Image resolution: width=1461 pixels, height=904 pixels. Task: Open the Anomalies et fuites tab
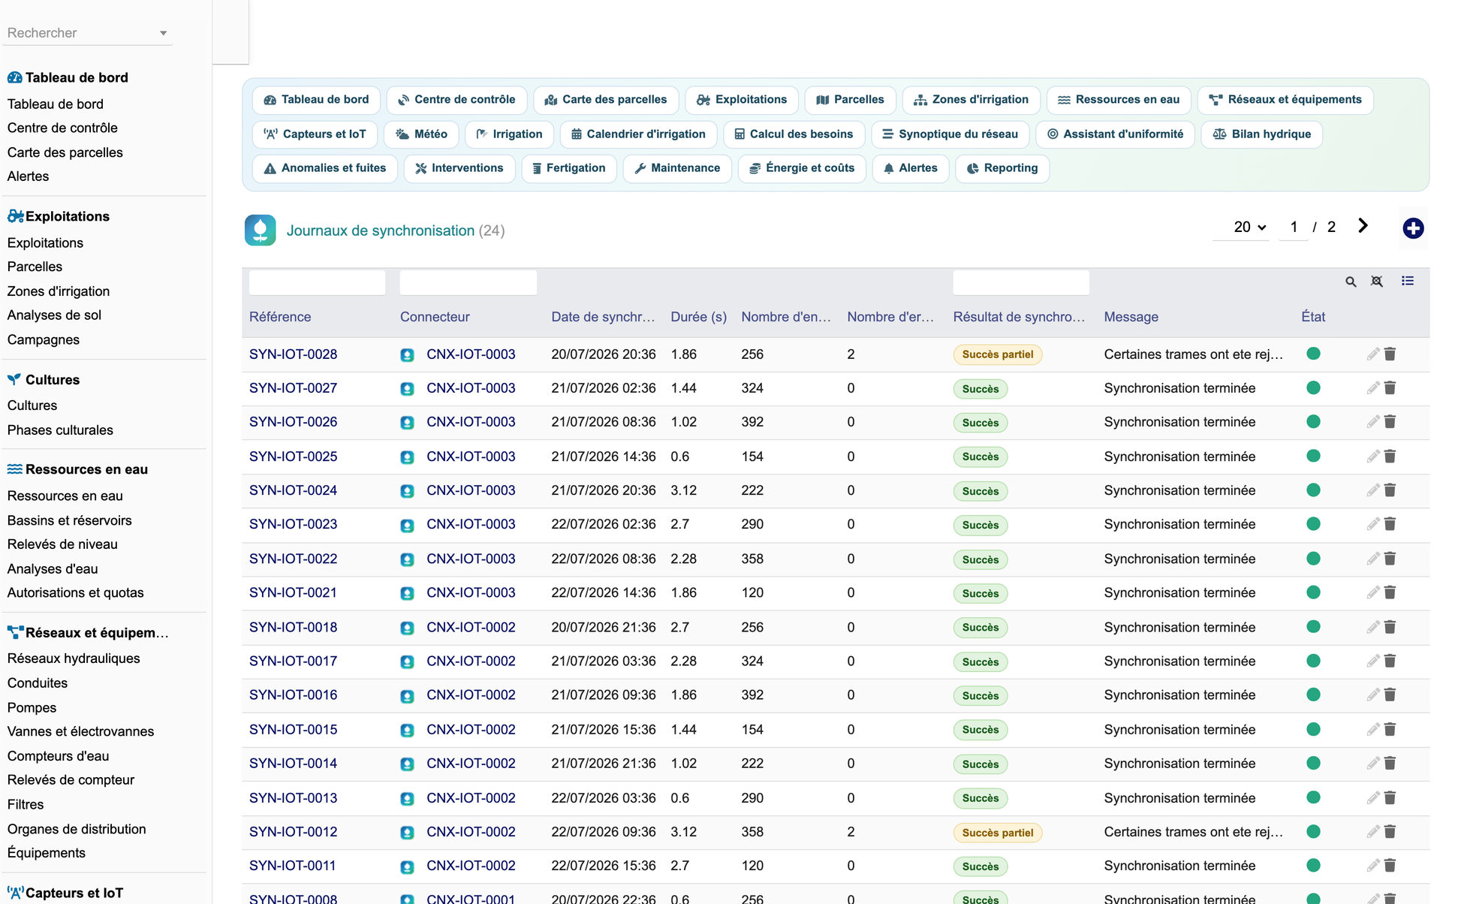[325, 168]
